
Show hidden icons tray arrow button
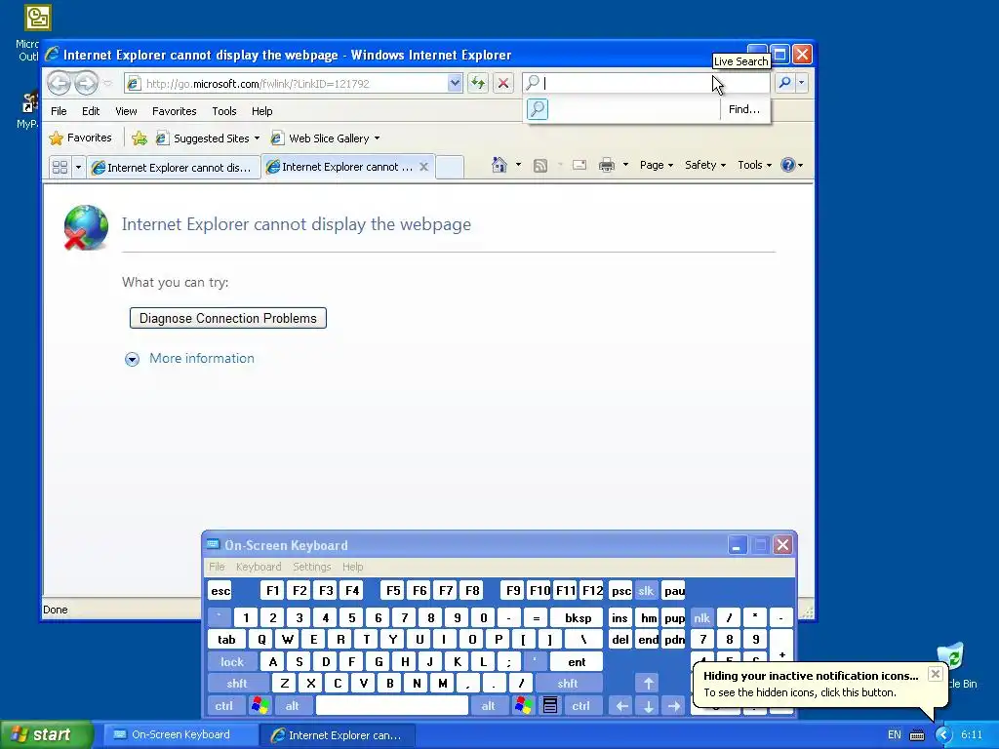click(x=943, y=735)
